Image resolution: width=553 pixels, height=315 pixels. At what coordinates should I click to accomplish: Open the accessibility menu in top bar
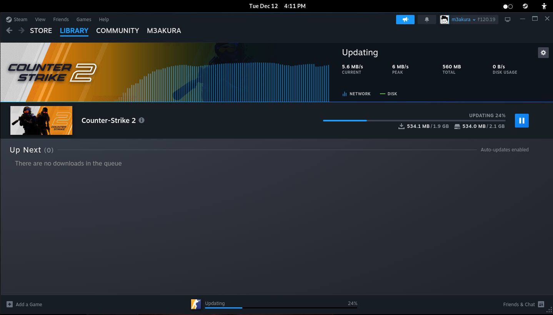pyautogui.click(x=544, y=6)
